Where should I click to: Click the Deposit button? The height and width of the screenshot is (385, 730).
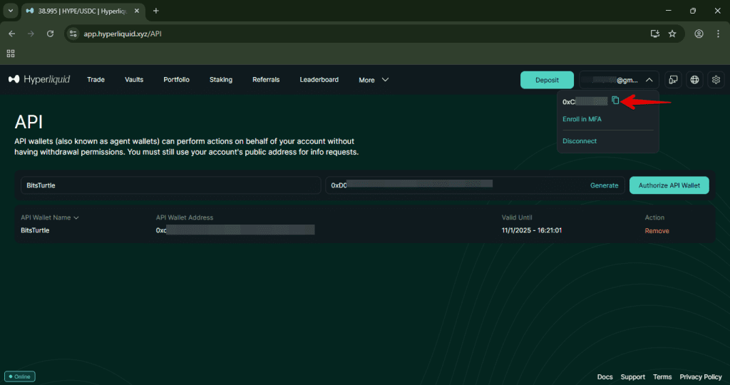click(547, 80)
